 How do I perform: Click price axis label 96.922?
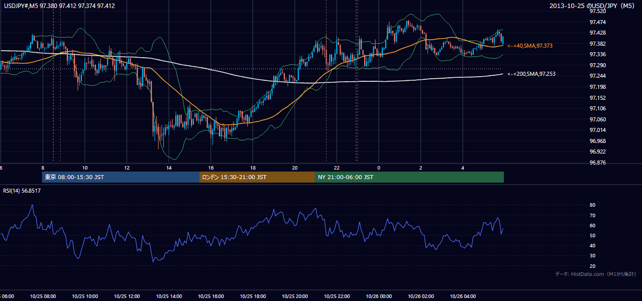click(x=597, y=152)
